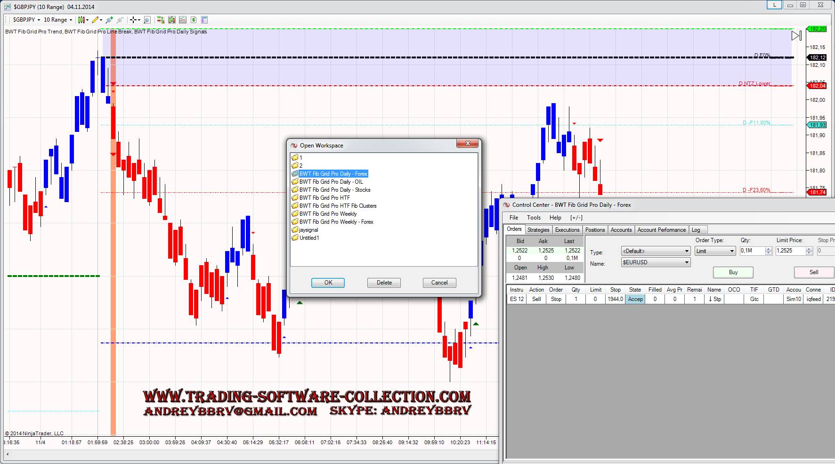Viewport: 835px width, 464px height.
Task: Select the drawing tools pencil icon
Action: tap(95, 20)
